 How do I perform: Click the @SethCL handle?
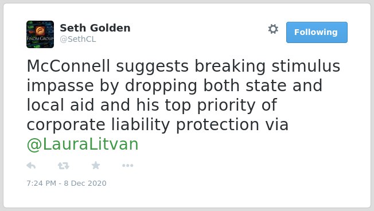coord(78,39)
